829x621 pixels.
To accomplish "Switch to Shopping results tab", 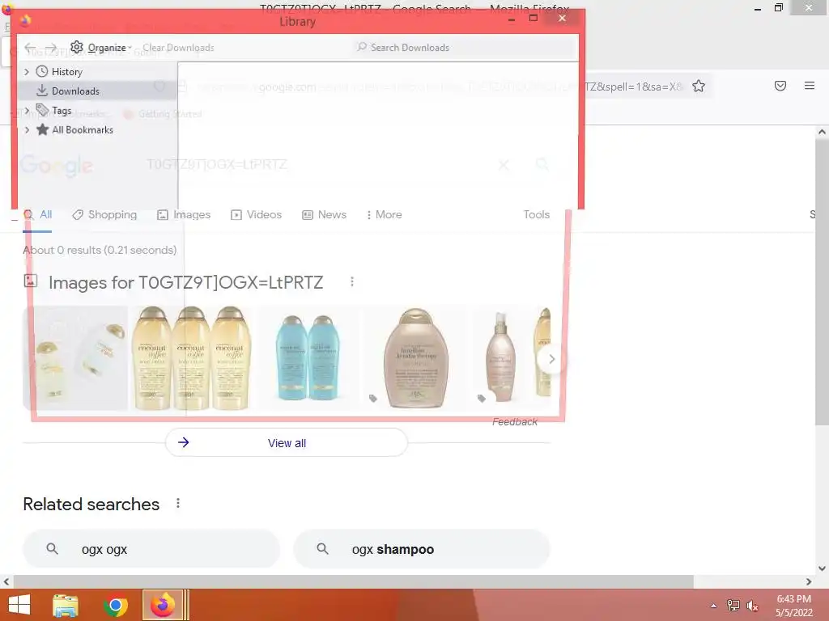I will (104, 215).
